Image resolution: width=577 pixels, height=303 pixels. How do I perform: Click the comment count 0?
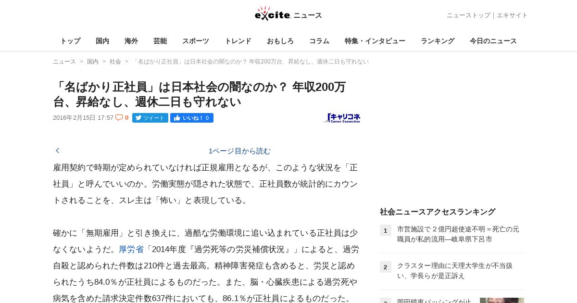click(127, 117)
